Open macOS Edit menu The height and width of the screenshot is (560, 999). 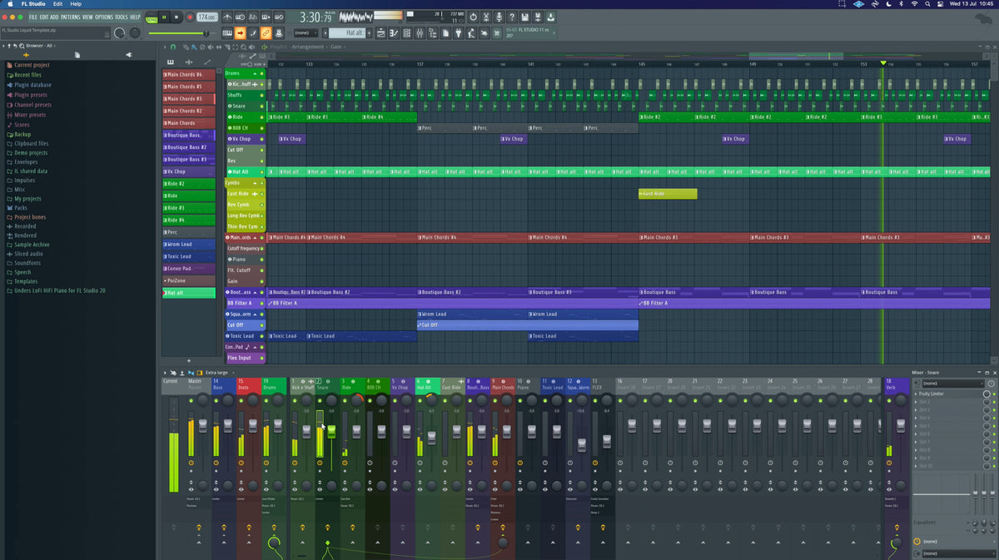tap(57, 4)
